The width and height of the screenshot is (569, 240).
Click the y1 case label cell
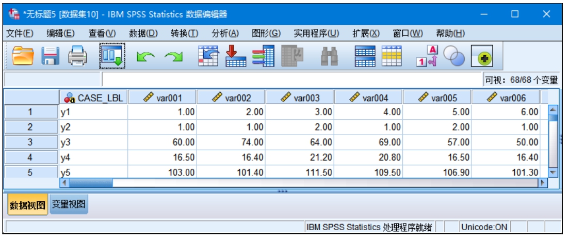(93, 112)
